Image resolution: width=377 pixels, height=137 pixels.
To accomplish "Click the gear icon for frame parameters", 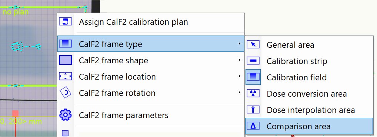I will pyautogui.click(x=66, y=115).
